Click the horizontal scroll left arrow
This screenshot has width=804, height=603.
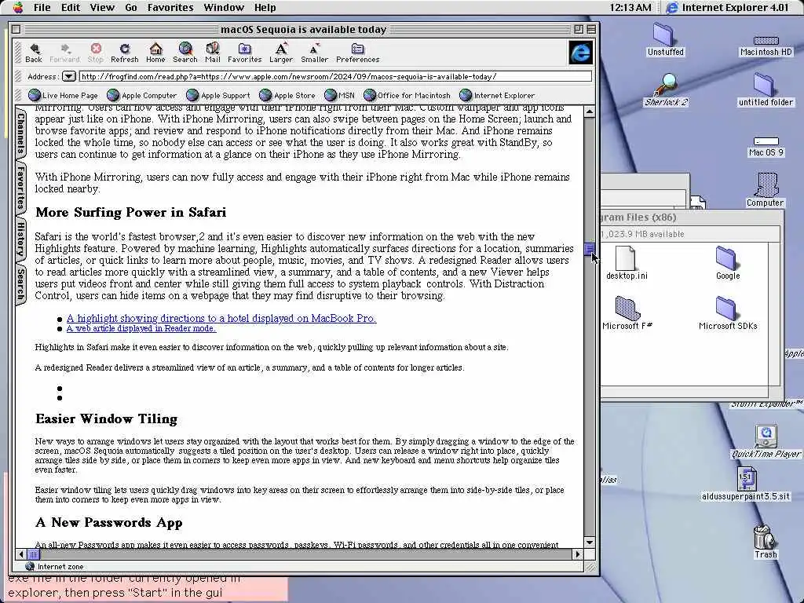[21, 554]
